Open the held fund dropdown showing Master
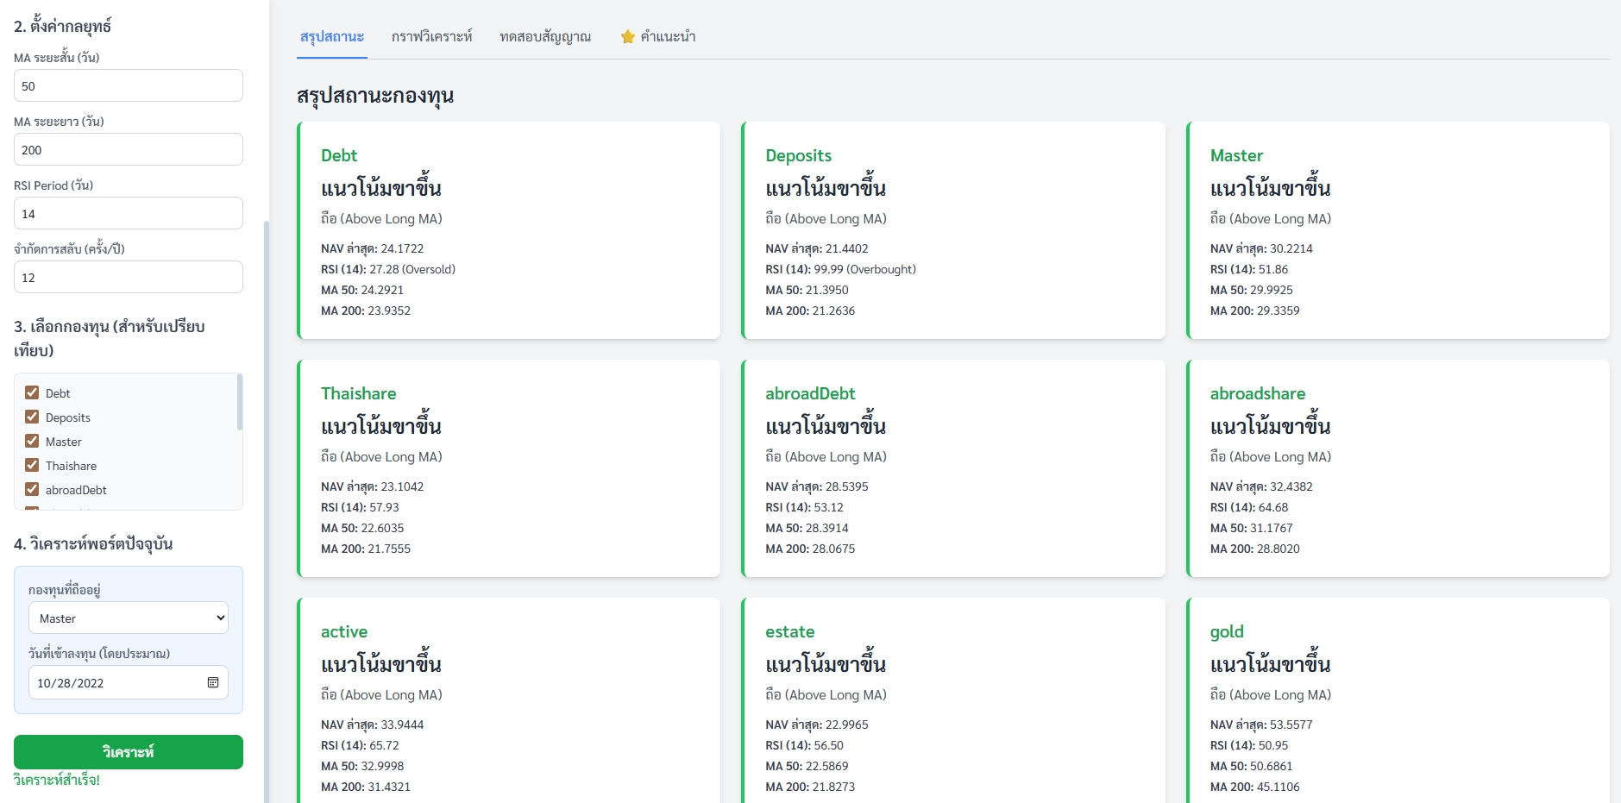Viewport: 1621px width, 803px height. tap(129, 618)
